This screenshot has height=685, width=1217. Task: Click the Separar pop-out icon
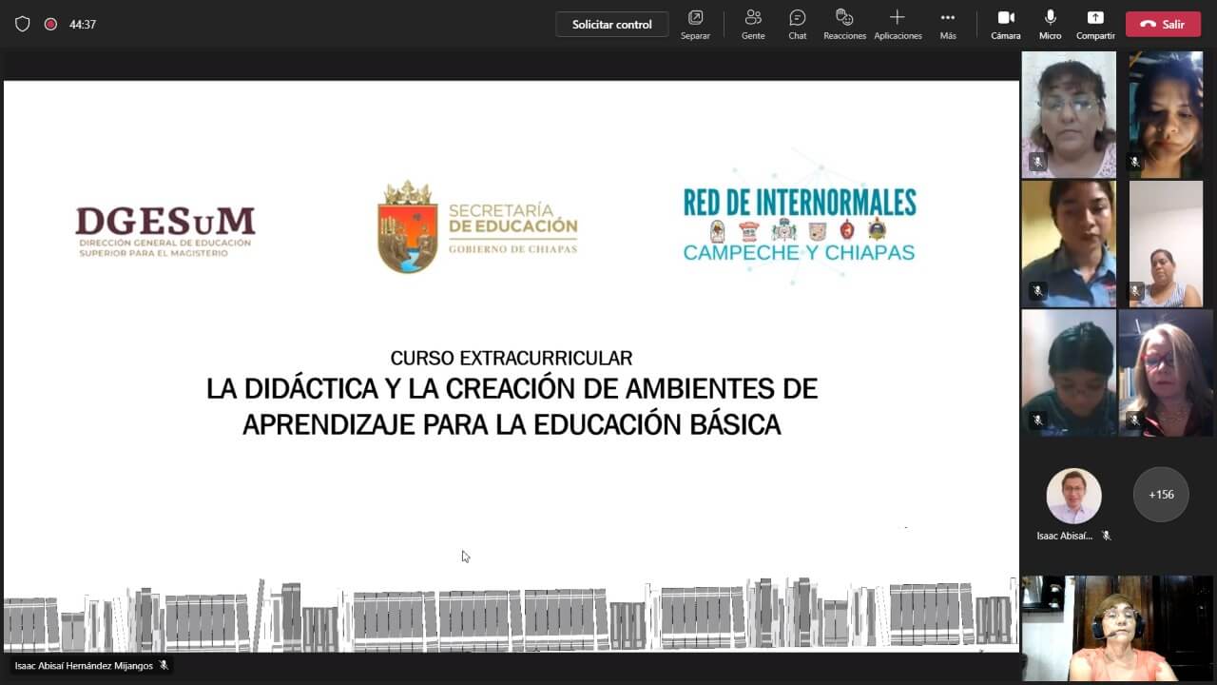695,18
